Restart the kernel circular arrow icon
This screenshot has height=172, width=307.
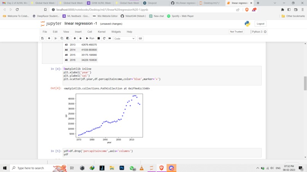104,38
